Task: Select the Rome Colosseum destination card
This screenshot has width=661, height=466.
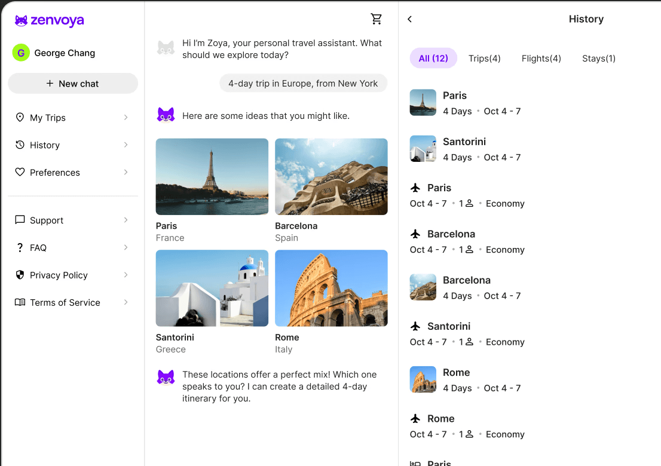Action: tap(331, 288)
